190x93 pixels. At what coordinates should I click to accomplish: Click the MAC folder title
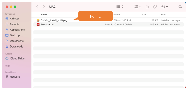(x=52, y=7)
